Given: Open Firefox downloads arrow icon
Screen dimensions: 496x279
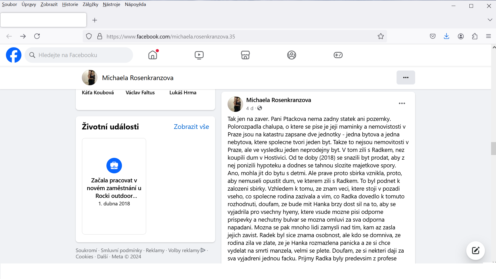Looking at the screenshot, I should coord(446,36).
